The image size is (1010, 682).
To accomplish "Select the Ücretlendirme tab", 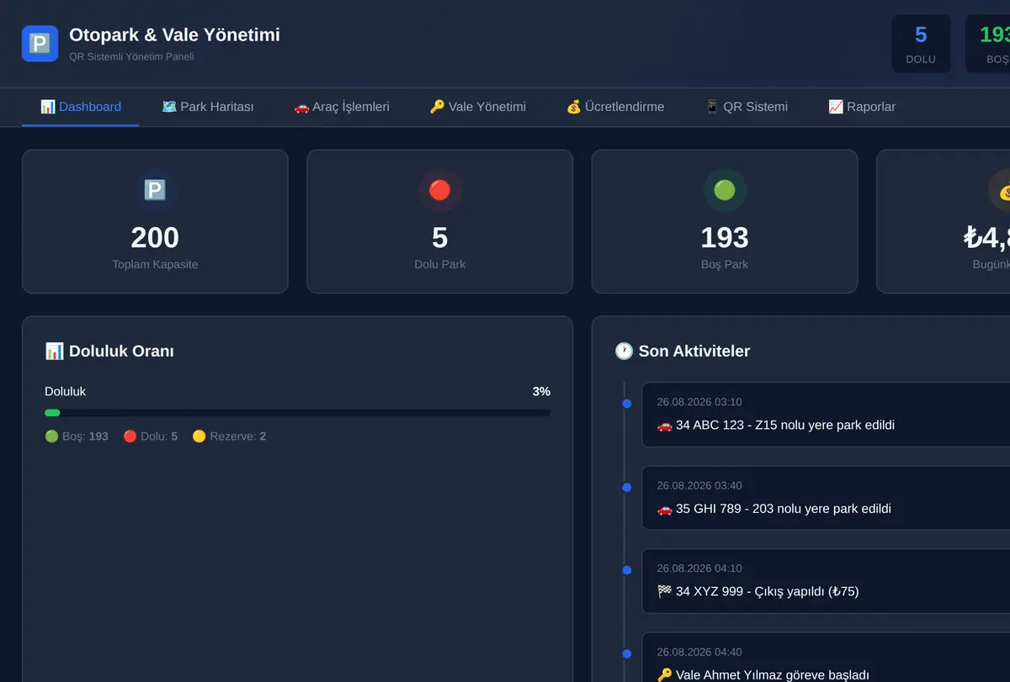I will [x=614, y=107].
